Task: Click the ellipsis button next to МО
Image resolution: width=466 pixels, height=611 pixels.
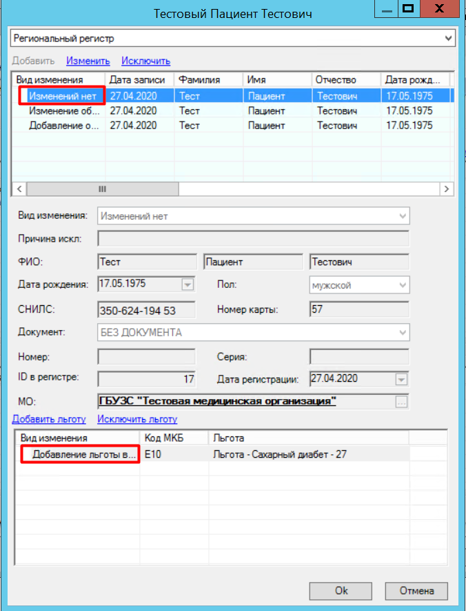Action: [402, 401]
